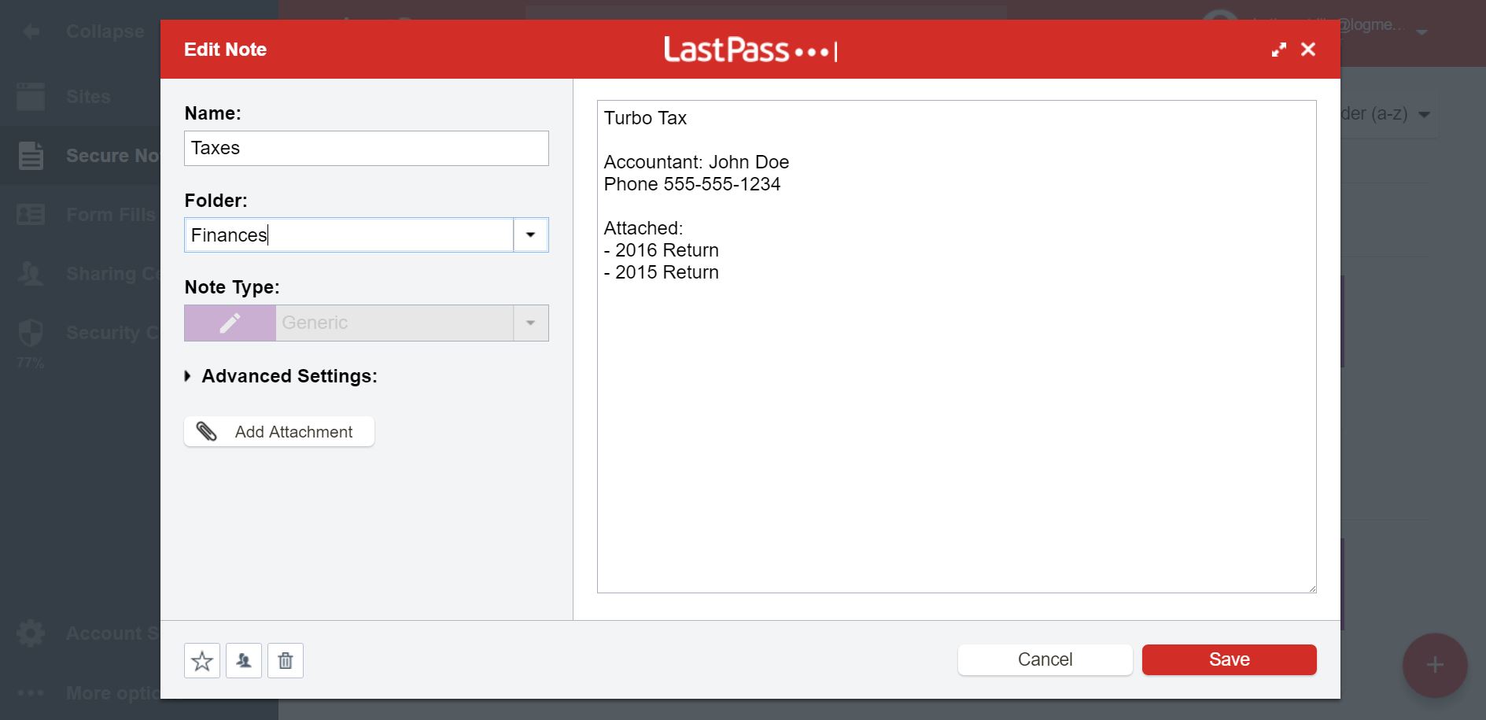This screenshot has width=1486, height=720.
Task: Select the Form Fills sidebar icon
Action: point(30,214)
